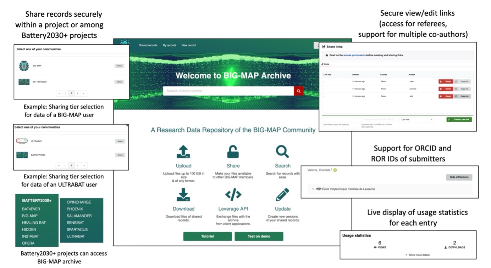Screen dimensions: 491x268
Task: Click the Download tray icon
Action: tap(183, 195)
